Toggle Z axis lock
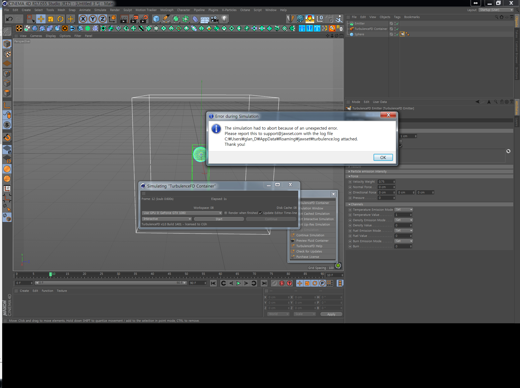The width and height of the screenshot is (520, 388). point(102,19)
